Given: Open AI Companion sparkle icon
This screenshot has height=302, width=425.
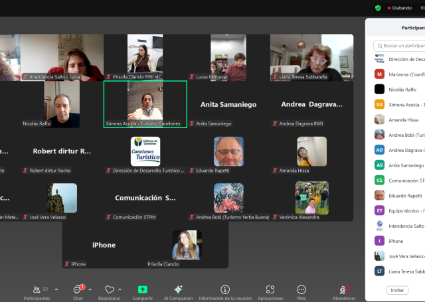Looking at the screenshot, I should (178, 289).
